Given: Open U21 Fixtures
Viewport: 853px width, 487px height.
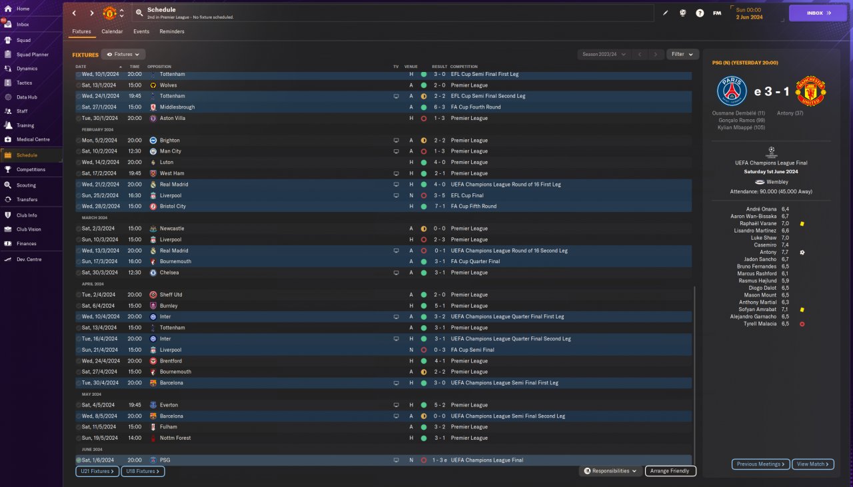Looking at the screenshot, I should tap(97, 471).
